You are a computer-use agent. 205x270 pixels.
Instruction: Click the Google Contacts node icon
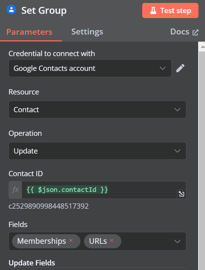click(11, 10)
